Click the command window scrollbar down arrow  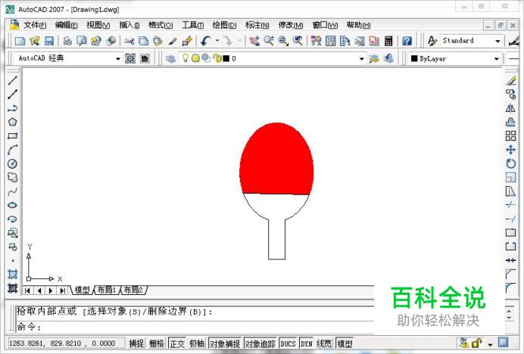510,318
